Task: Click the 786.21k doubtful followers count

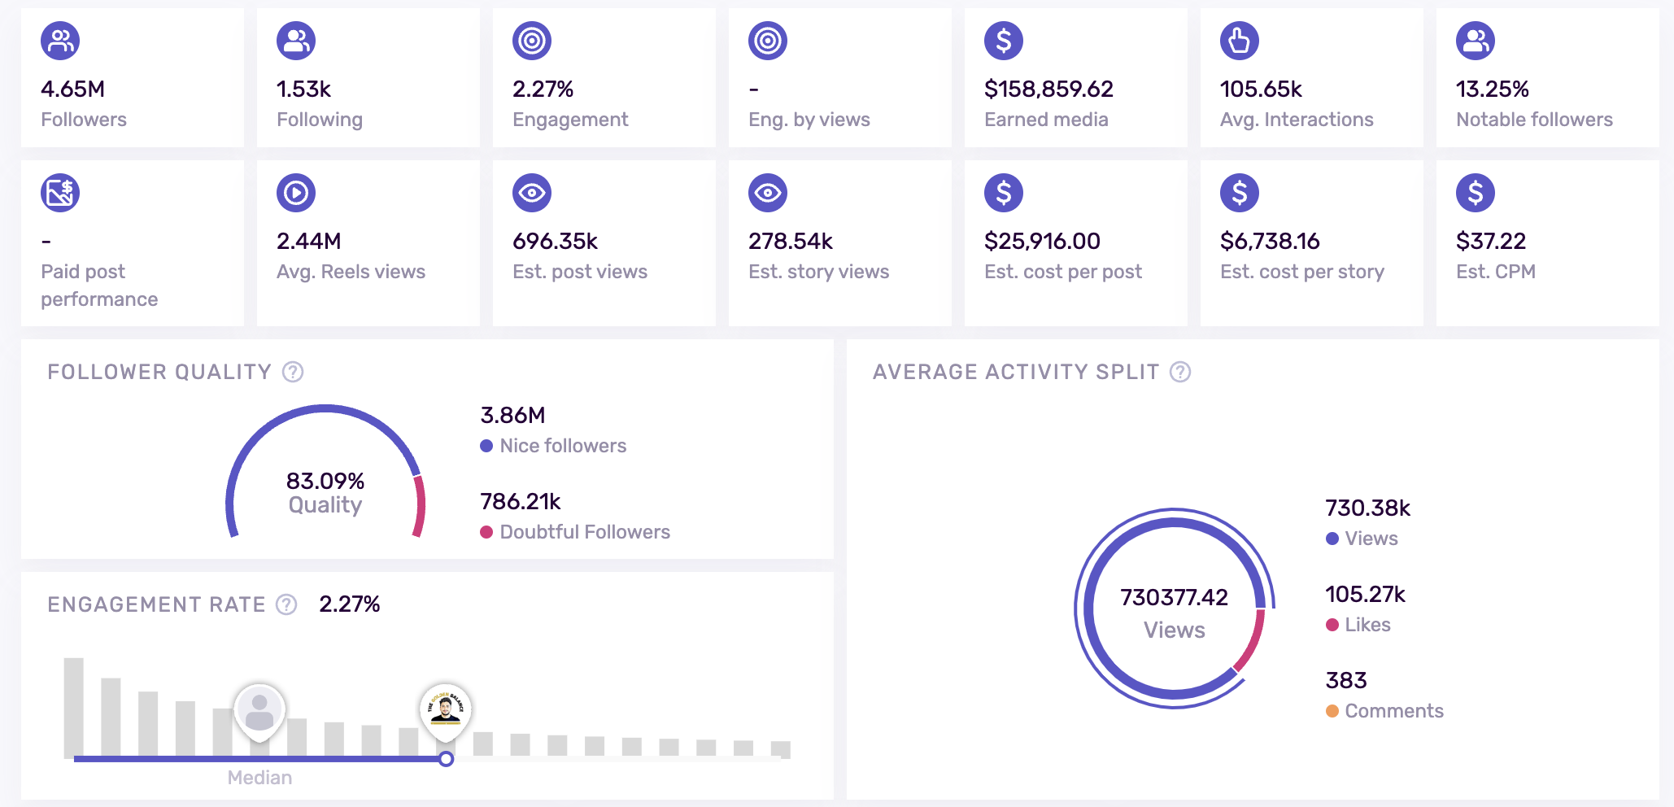Action: click(x=521, y=501)
